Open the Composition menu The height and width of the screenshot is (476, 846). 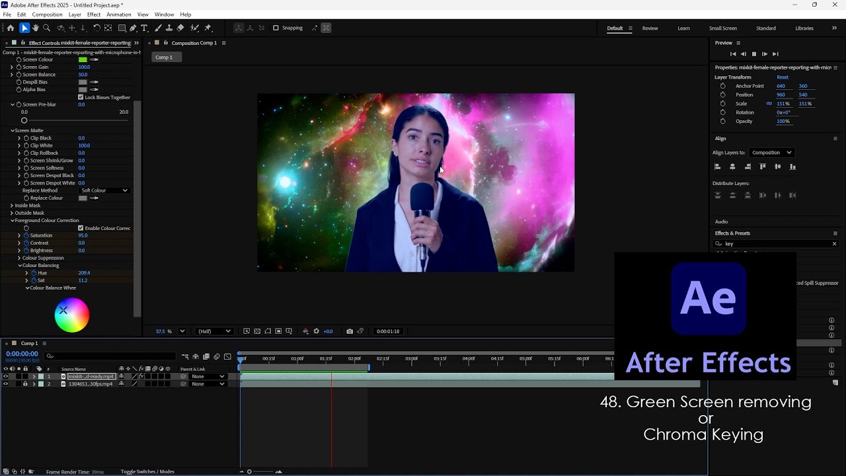pyautogui.click(x=47, y=15)
